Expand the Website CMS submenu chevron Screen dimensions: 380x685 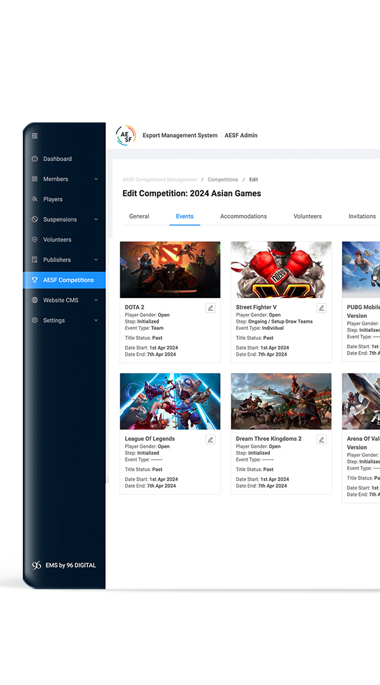[96, 300]
